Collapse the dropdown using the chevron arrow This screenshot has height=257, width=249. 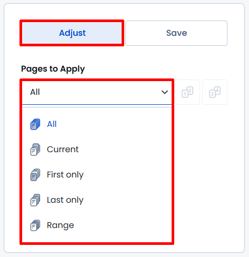tap(165, 92)
